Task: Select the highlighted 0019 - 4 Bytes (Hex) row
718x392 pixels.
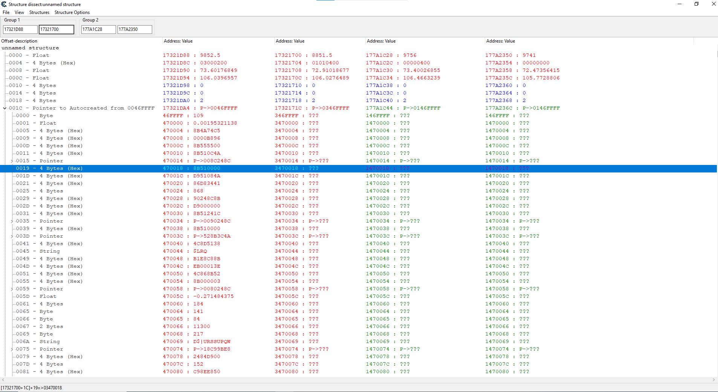Action: [358, 168]
